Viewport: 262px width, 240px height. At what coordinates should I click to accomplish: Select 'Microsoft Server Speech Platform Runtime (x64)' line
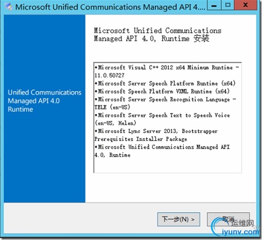pos(165,83)
